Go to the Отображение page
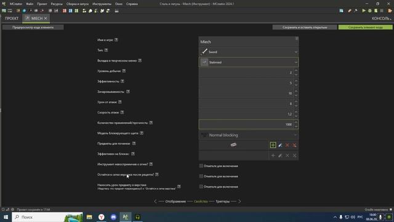The width and height of the screenshot is (394, 222). coord(175,202)
